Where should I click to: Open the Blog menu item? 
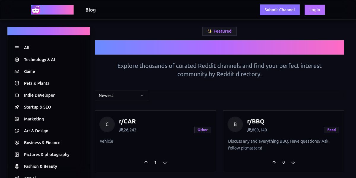[90, 10]
